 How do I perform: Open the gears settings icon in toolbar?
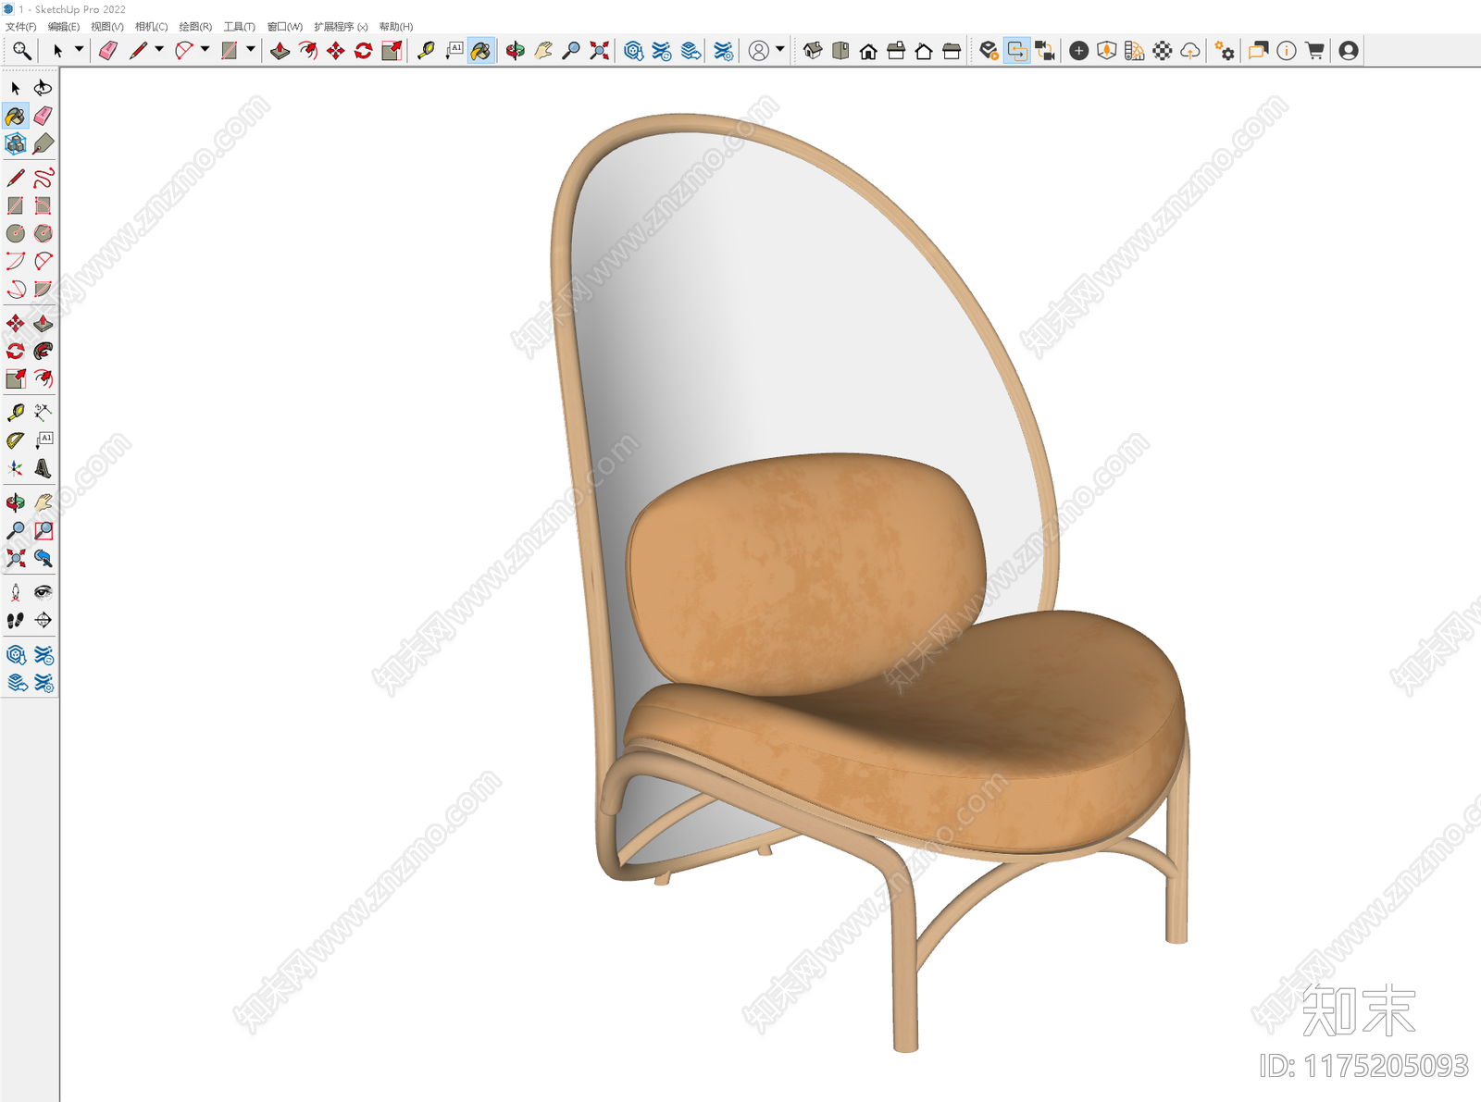[1225, 51]
